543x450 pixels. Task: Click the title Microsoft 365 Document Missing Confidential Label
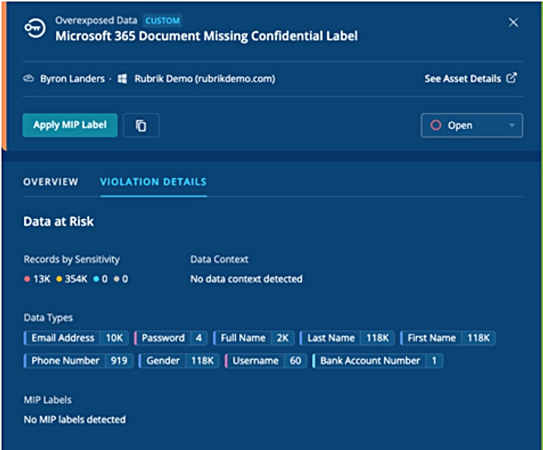[x=207, y=36]
